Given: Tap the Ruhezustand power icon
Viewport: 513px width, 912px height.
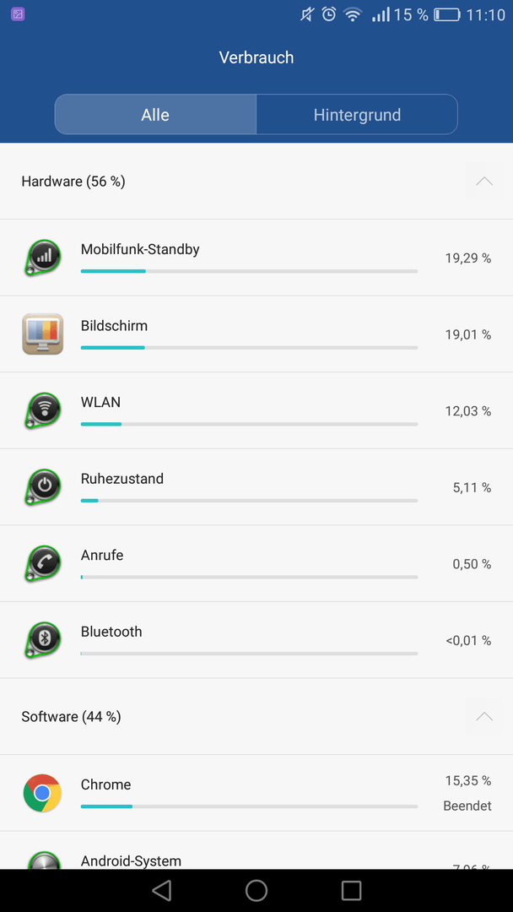Looking at the screenshot, I should [x=42, y=487].
